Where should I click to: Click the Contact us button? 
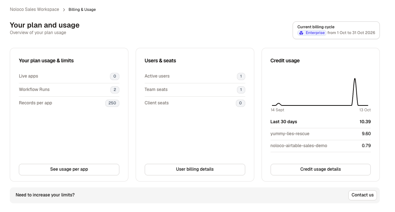(x=362, y=195)
